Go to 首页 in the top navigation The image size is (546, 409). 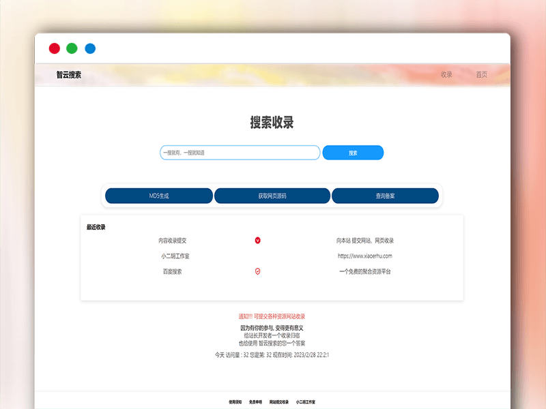coord(481,75)
